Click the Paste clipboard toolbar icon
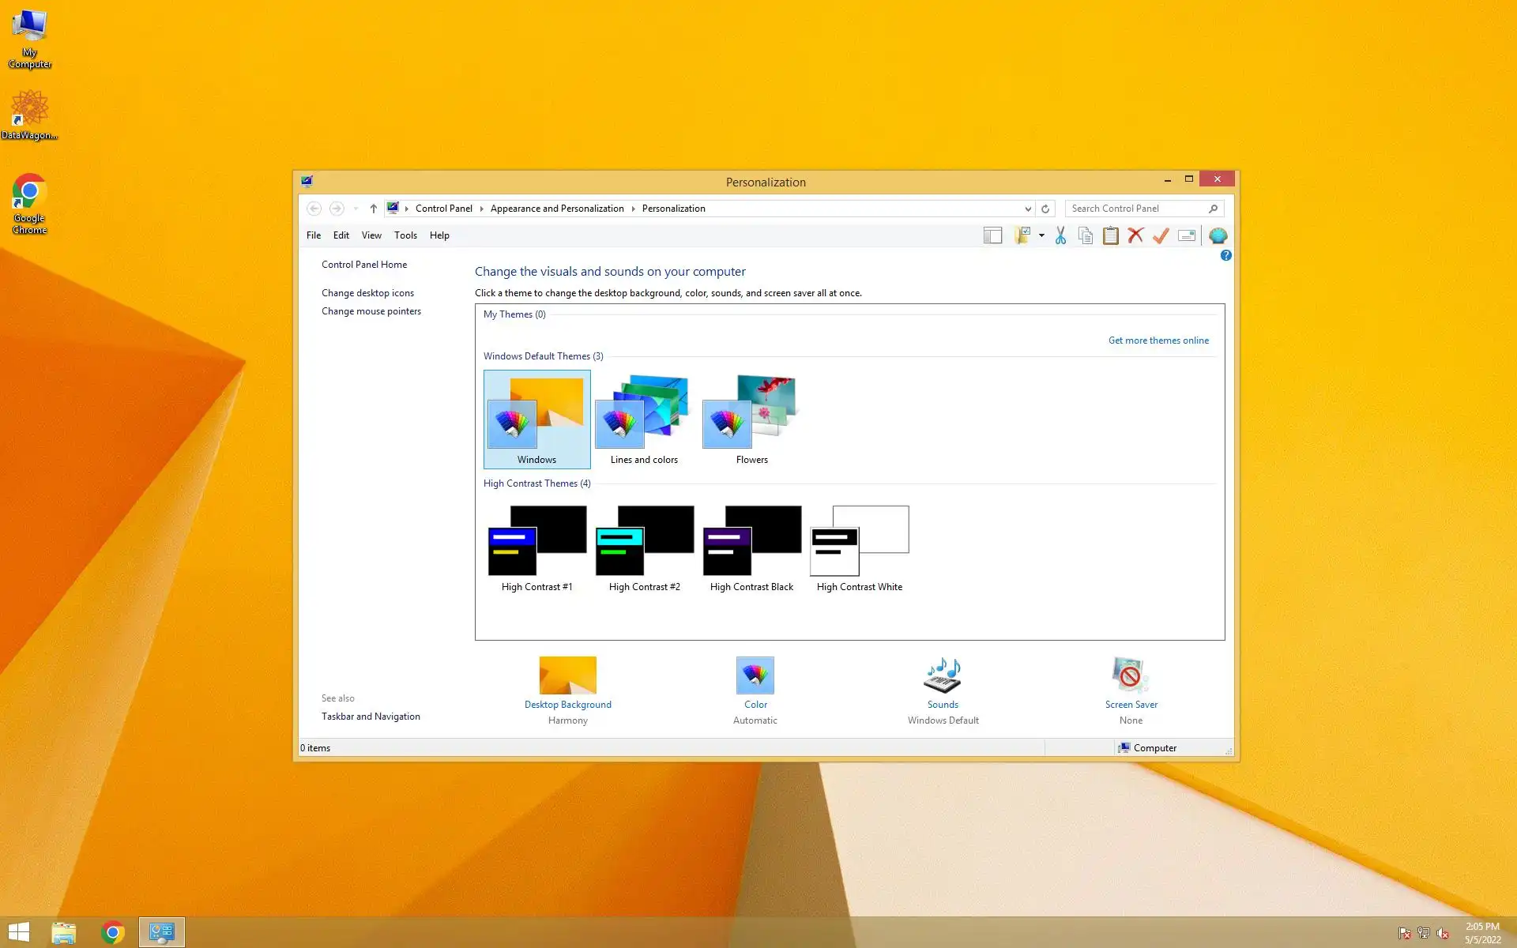Image resolution: width=1517 pixels, height=948 pixels. [1110, 235]
